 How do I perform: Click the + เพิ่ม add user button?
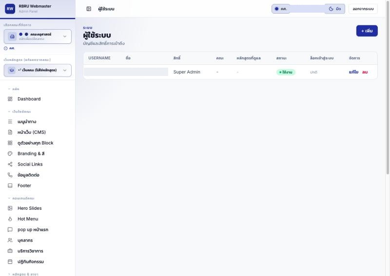click(367, 31)
